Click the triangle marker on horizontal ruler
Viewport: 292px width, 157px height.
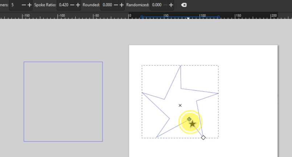pyautogui.click(x=188, y=18)
